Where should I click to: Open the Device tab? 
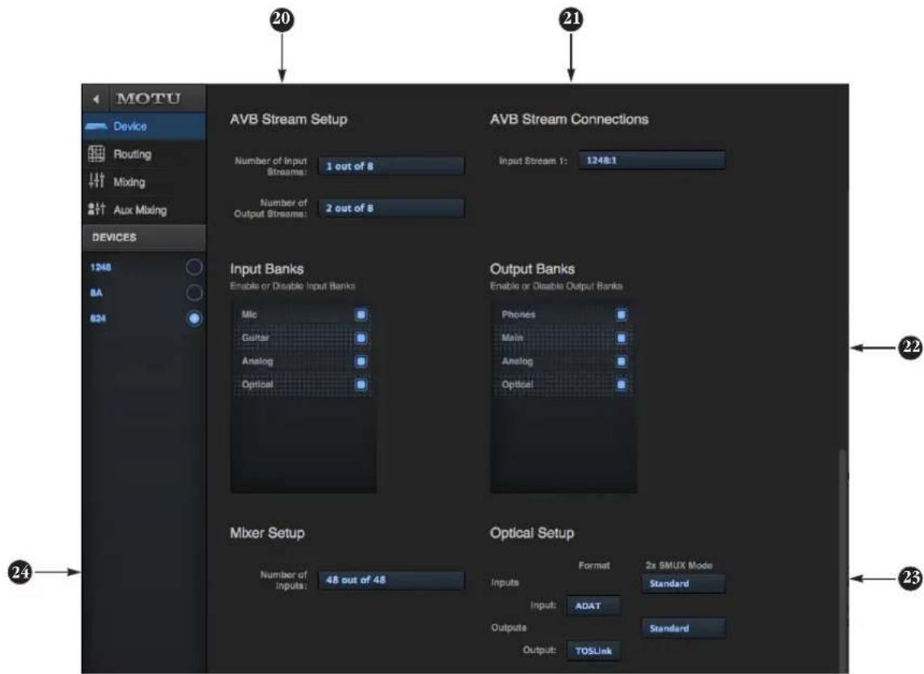144,126
